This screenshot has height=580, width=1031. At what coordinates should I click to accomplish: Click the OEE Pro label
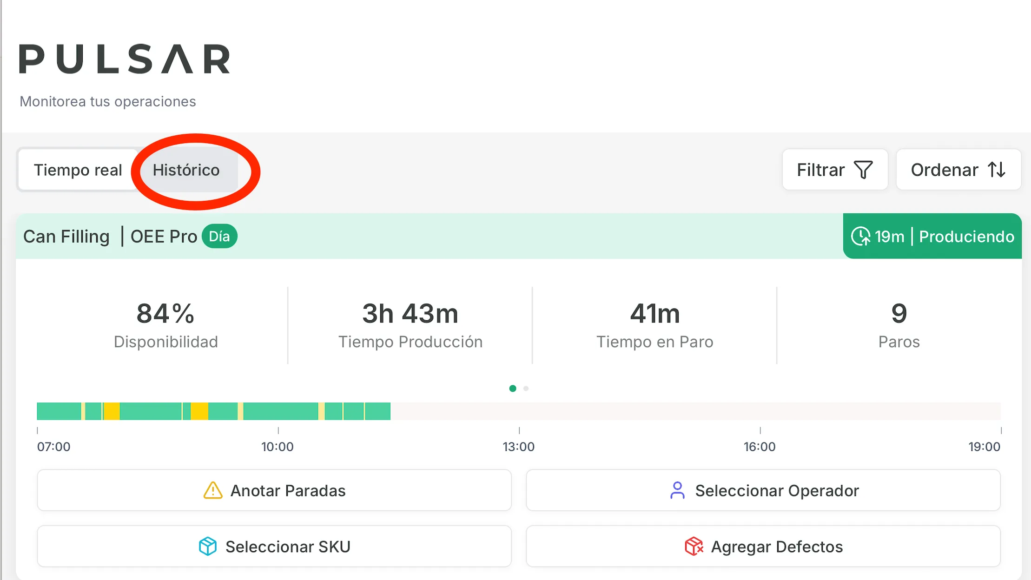(x=164, y=237)
